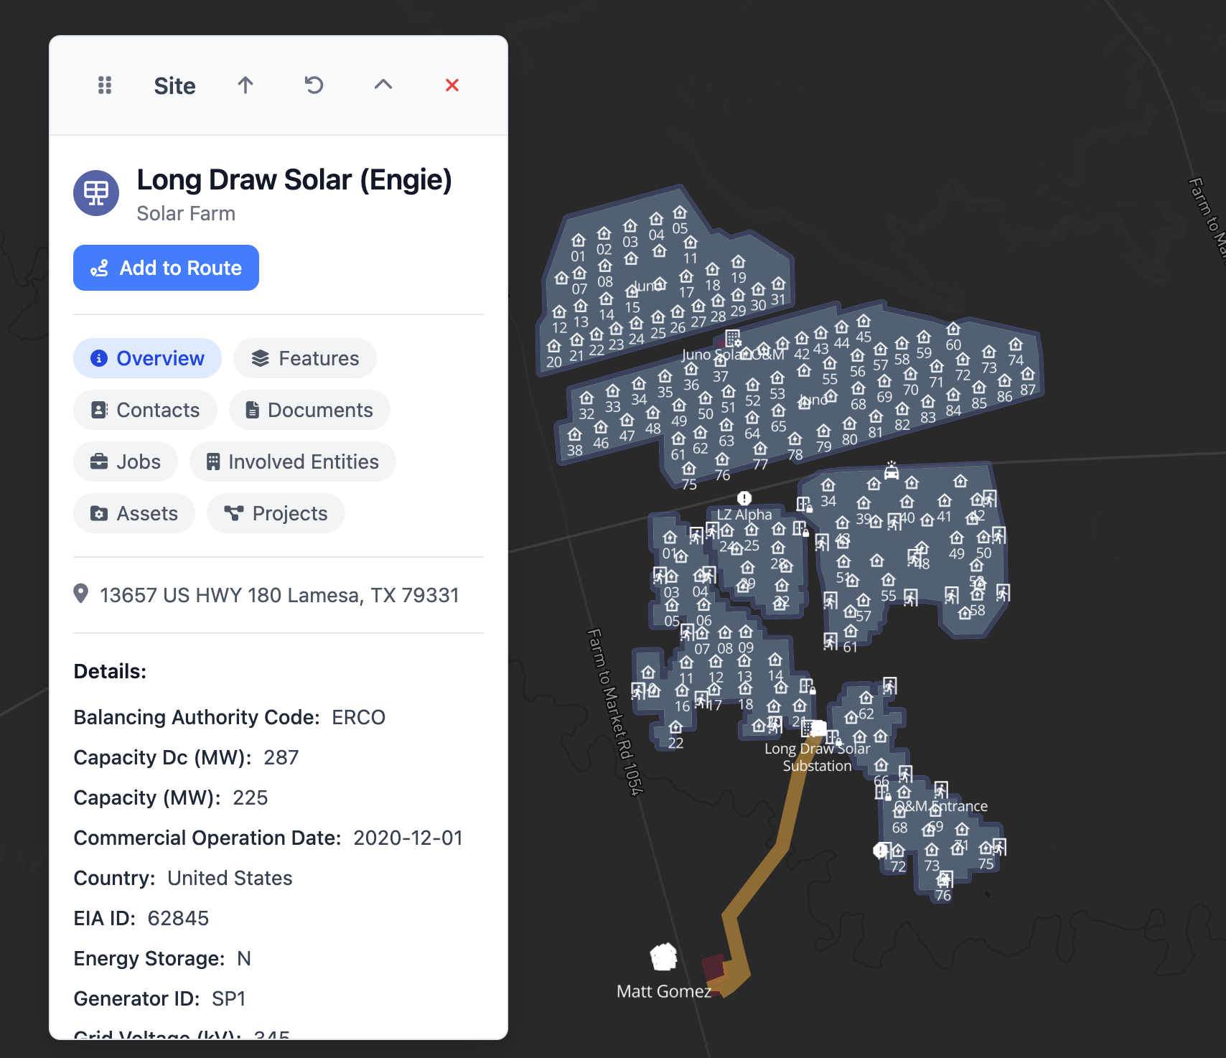Open the Features tab
Image resolution: width=1226 pixels, height=1058 pixels.
[x=305, y=358]
